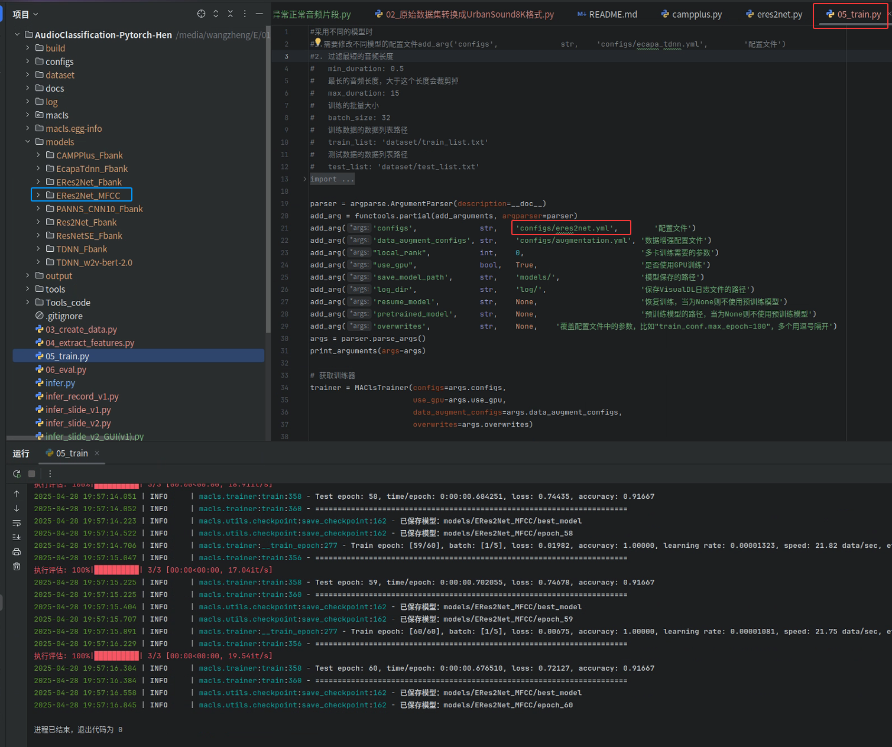Clear all console output

[x=17, y=566]
